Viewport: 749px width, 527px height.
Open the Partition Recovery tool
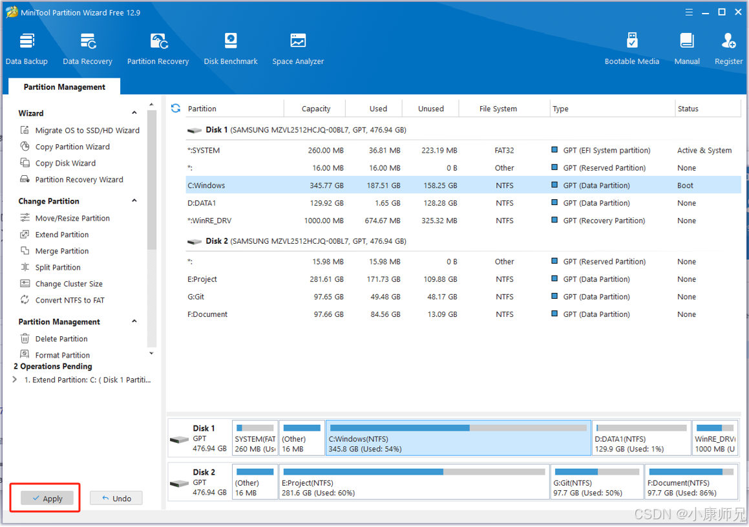pyautogui.click(x=158, y=48)
